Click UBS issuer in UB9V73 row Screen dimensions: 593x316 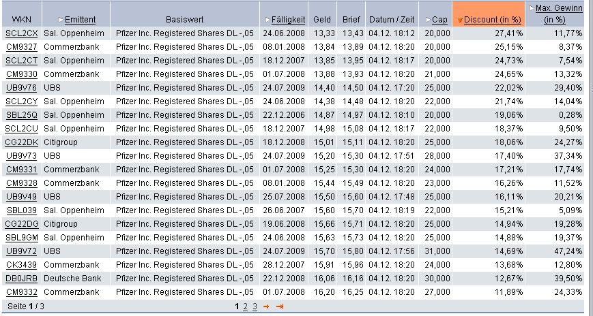tap(52, 155)
